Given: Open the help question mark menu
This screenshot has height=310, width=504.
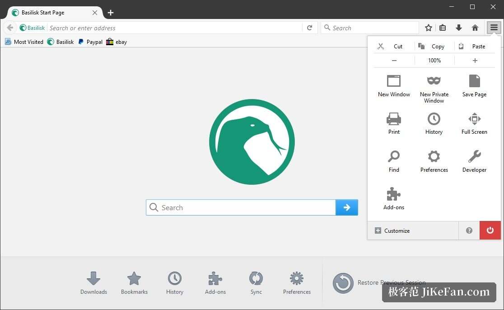Looking at the screenshot, I should pos(469,230).
